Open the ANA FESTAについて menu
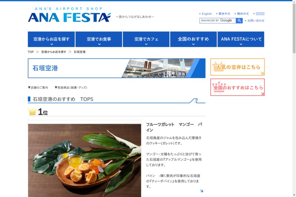 point(241,39)
